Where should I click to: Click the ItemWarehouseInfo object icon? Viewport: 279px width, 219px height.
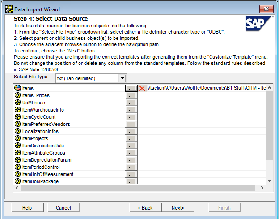tap(17, 110)
